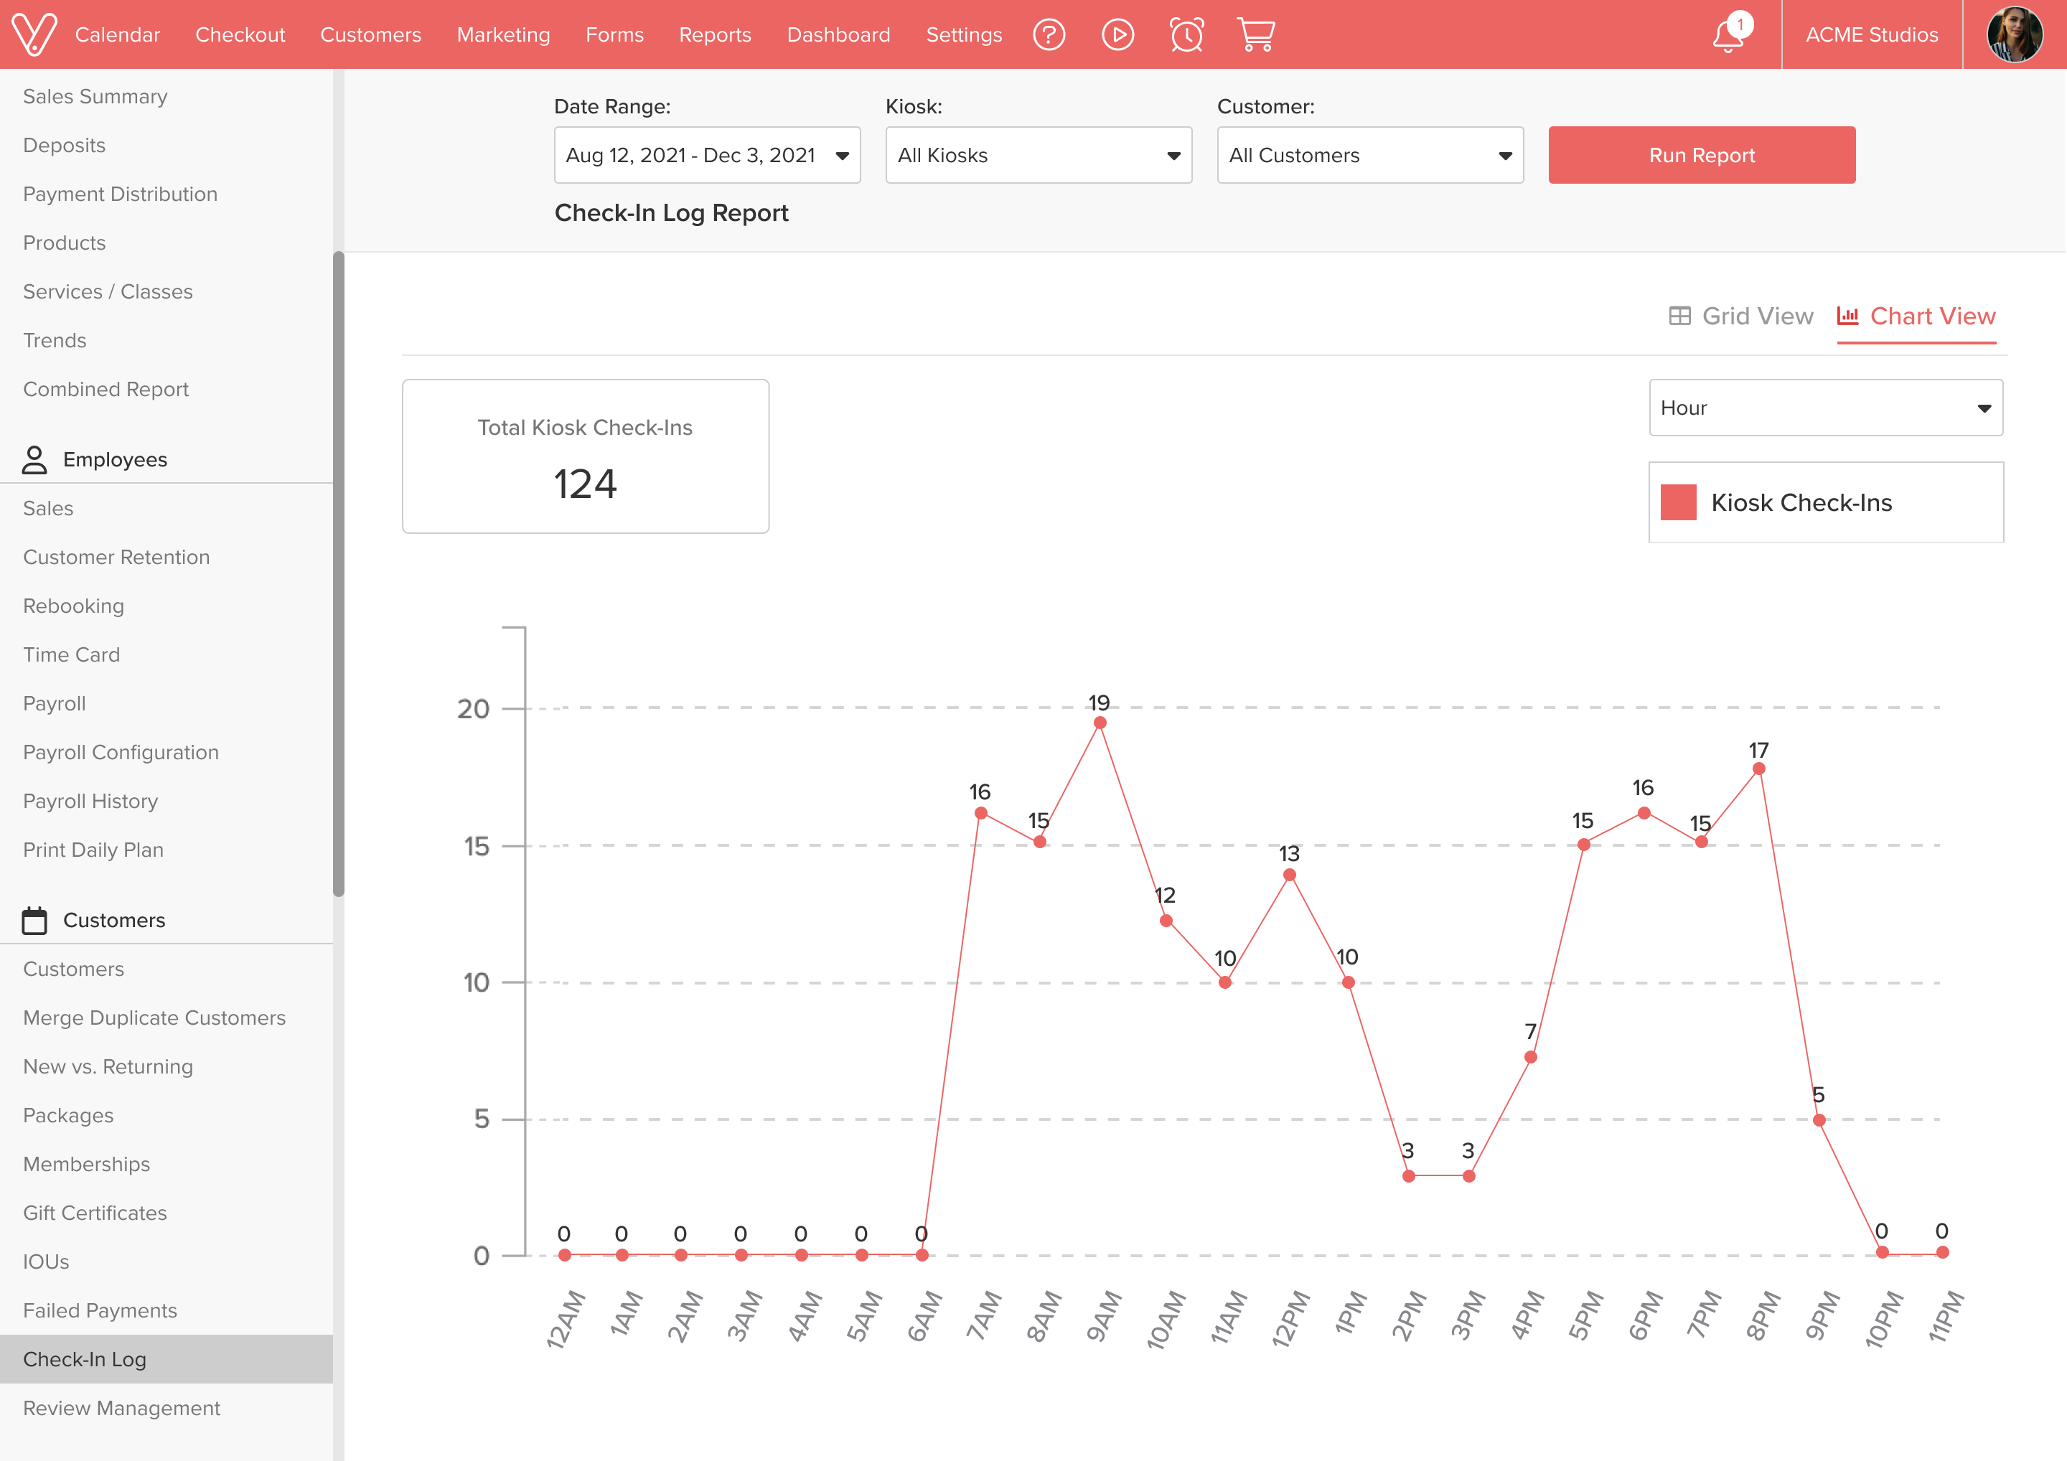
Task: Open the shopping cart icon
Action: tap(1255, 34)
